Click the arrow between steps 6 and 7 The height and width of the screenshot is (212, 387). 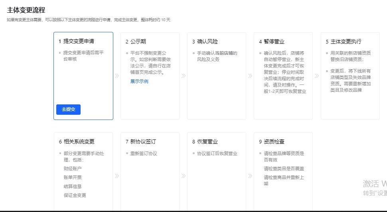117,176
